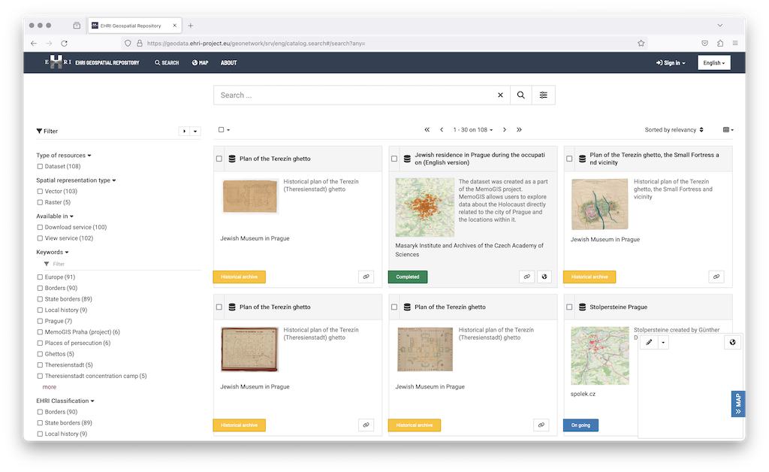Click dataset icon on Stolpersteine Prague card
769x472 pixels.
coord(582,307)
